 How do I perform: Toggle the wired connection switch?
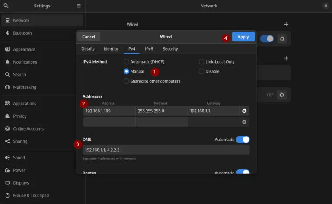tap(267, 39)
